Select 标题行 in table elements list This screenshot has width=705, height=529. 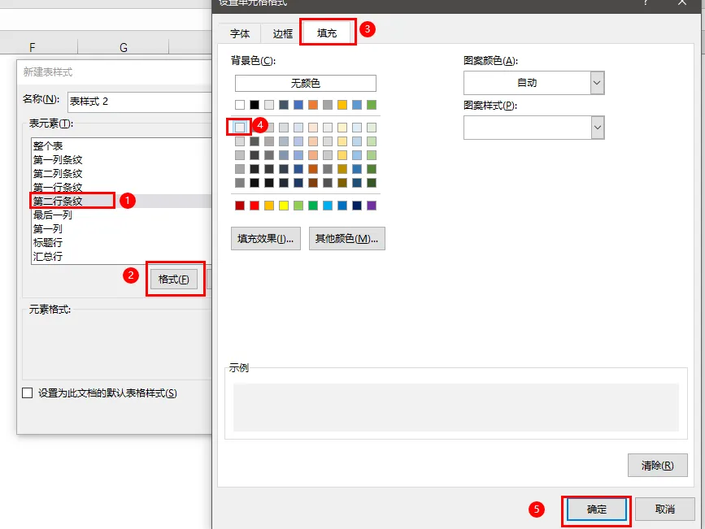pos(48,243)
